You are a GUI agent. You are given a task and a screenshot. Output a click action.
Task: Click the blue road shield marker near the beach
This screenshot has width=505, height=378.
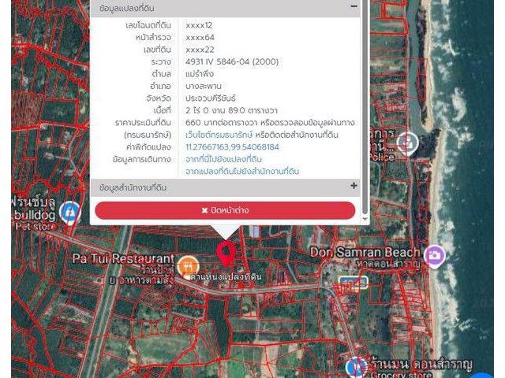[x=353, y=283]
